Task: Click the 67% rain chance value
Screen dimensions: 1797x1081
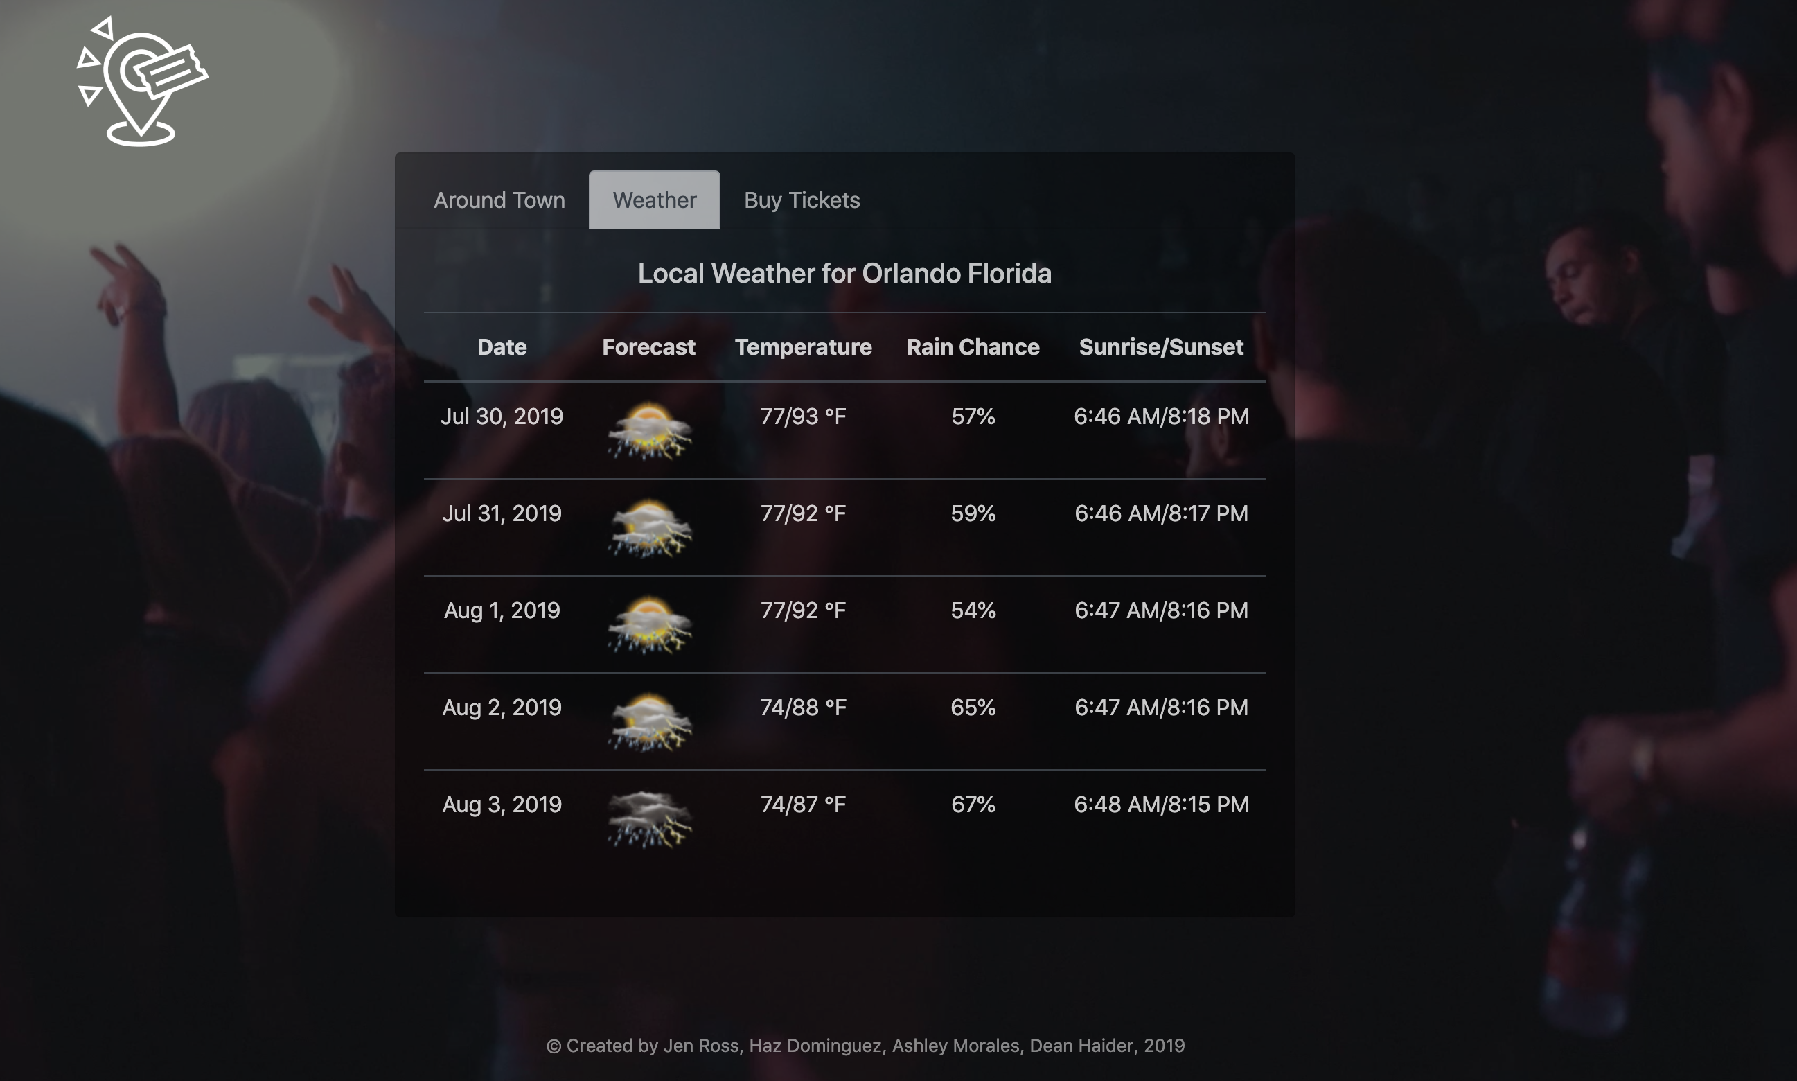Action: click(973, 805)
